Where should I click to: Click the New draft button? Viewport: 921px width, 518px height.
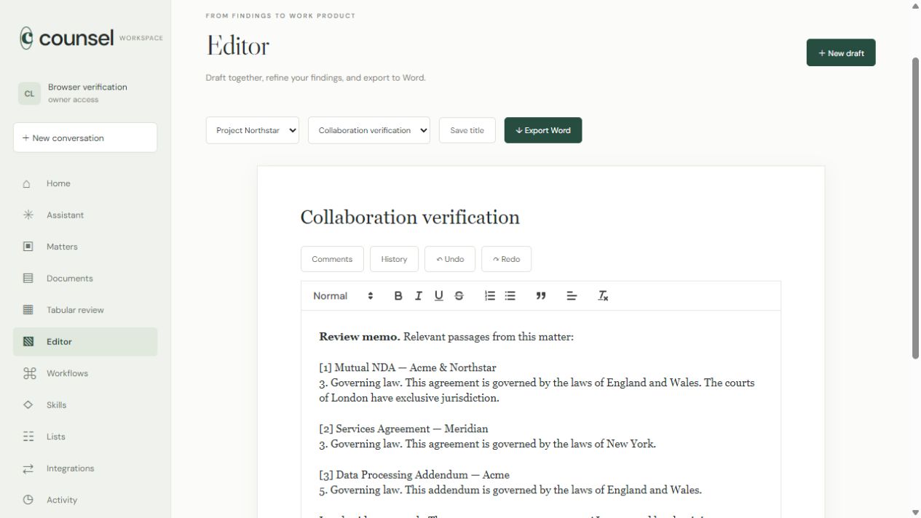click(x=841, y=52)
